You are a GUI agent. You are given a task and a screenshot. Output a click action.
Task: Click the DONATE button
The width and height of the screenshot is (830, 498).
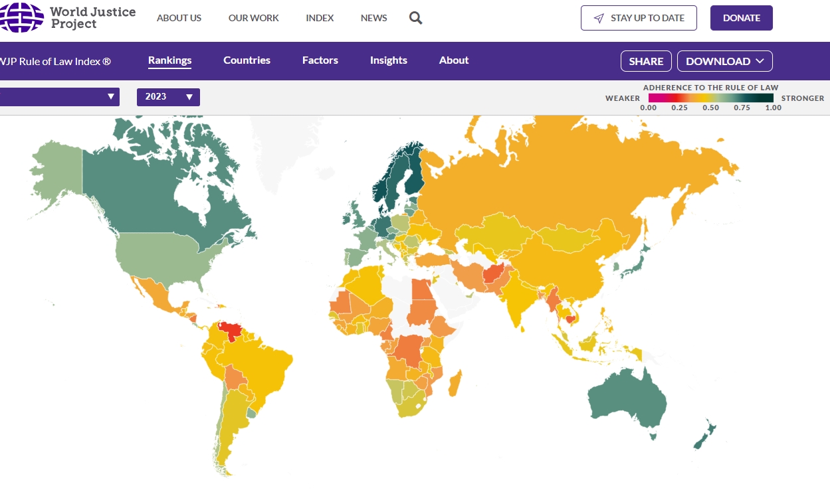[x=742, y=18]
